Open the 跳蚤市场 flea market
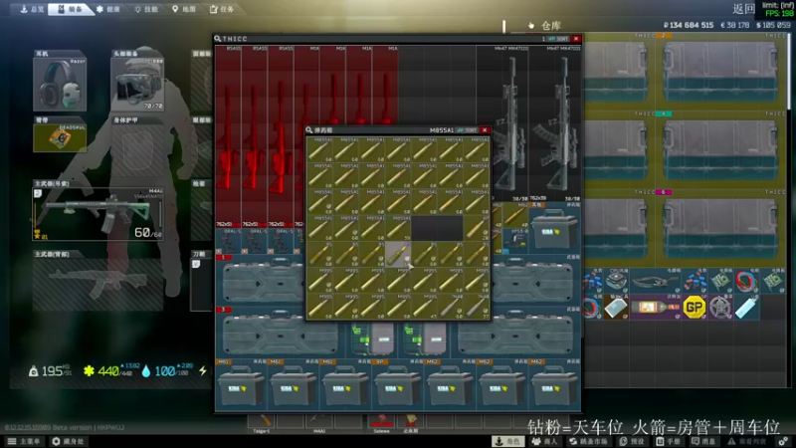796x448 pixels. pos(589,441)
